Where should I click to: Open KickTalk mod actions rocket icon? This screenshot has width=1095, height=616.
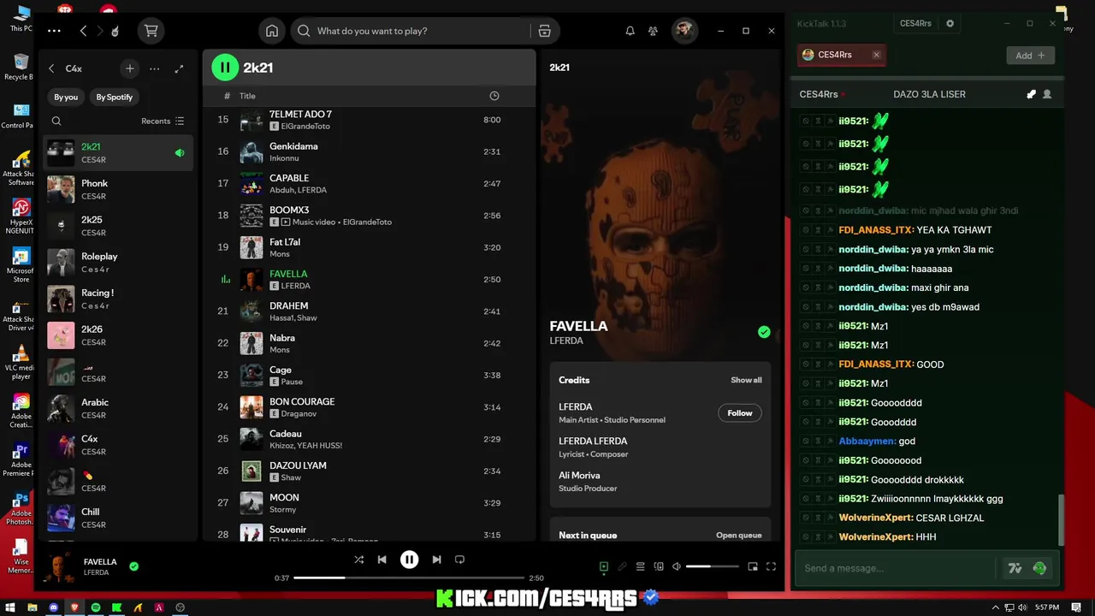[x=1031, y=94]
